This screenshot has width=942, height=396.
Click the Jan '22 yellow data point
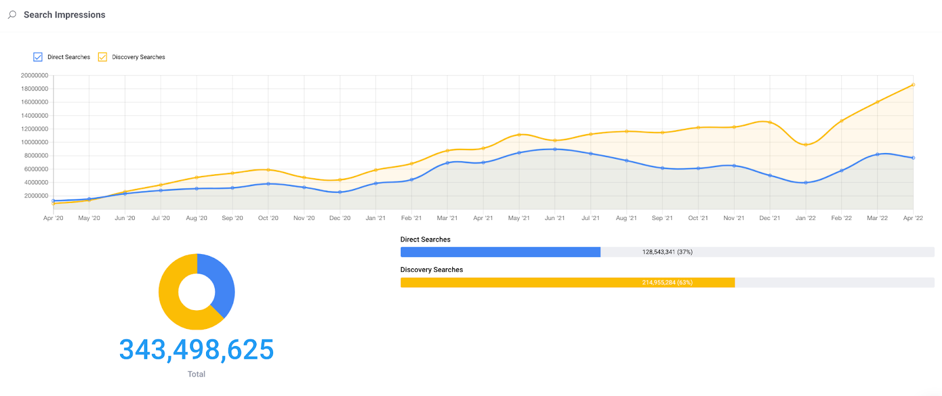point(805,145)
